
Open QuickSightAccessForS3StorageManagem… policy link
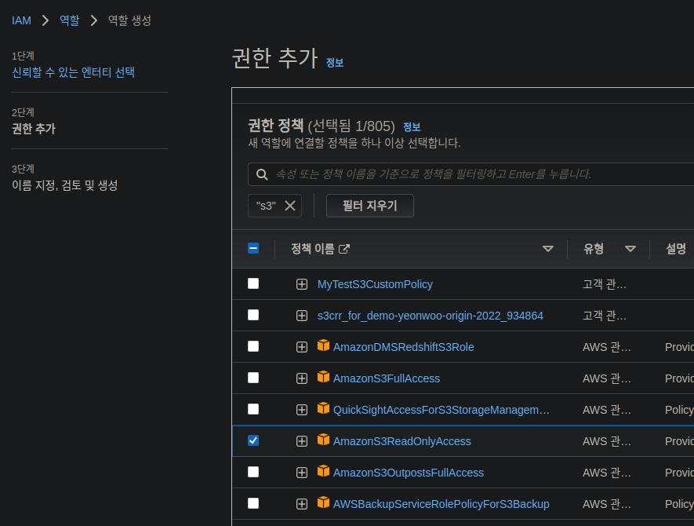[441, 411]
